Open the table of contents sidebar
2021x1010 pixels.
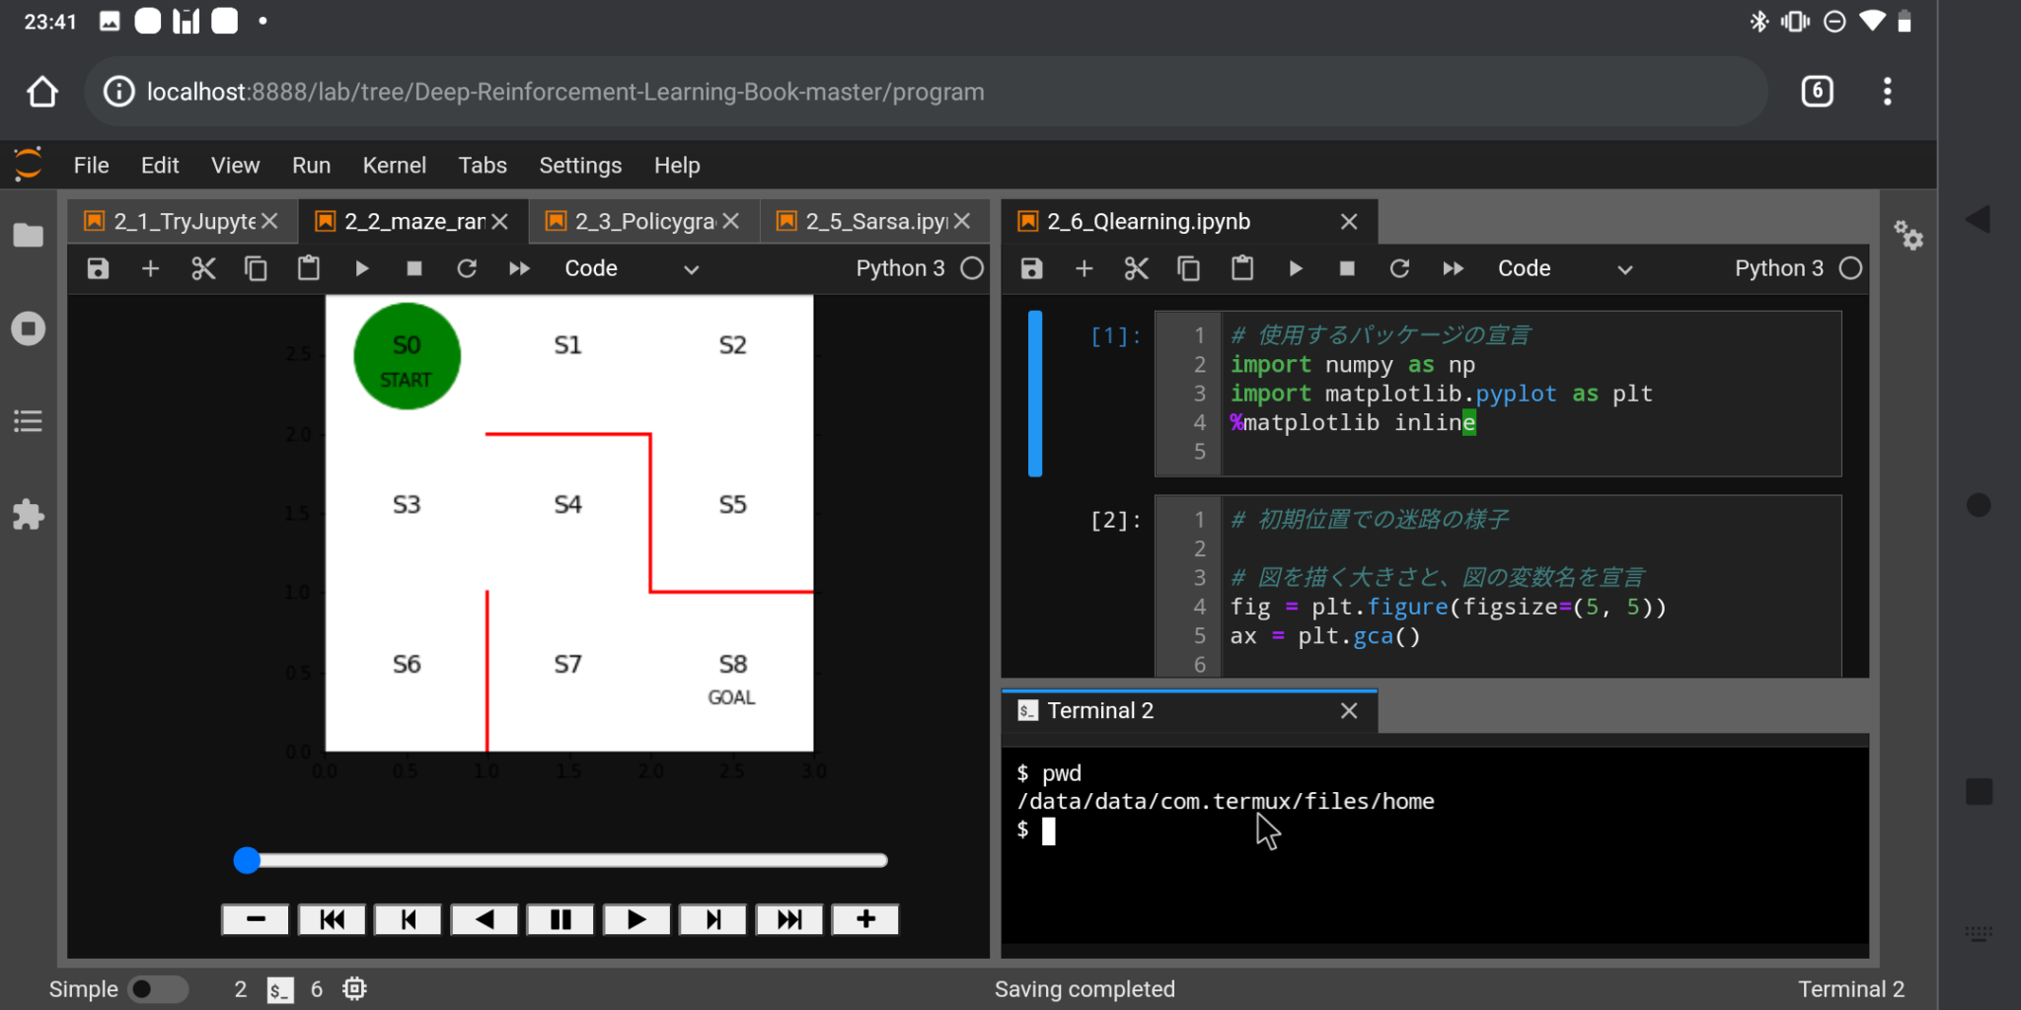(x=29, y=421)
